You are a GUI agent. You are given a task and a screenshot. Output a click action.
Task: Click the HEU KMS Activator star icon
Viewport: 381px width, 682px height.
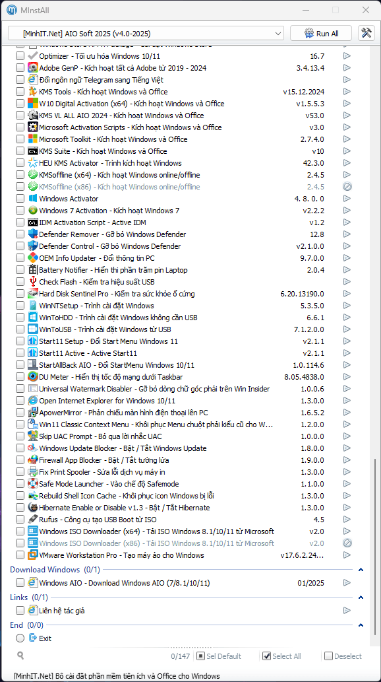(x=32, y=163)
